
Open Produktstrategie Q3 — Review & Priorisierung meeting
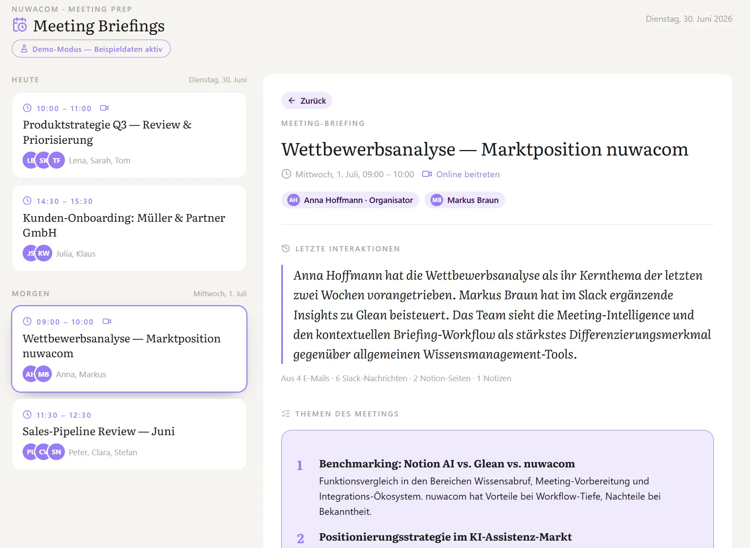pos(129,135)
